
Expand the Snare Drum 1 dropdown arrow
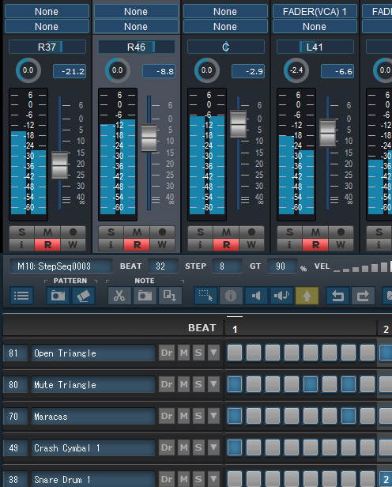point(213,479)
